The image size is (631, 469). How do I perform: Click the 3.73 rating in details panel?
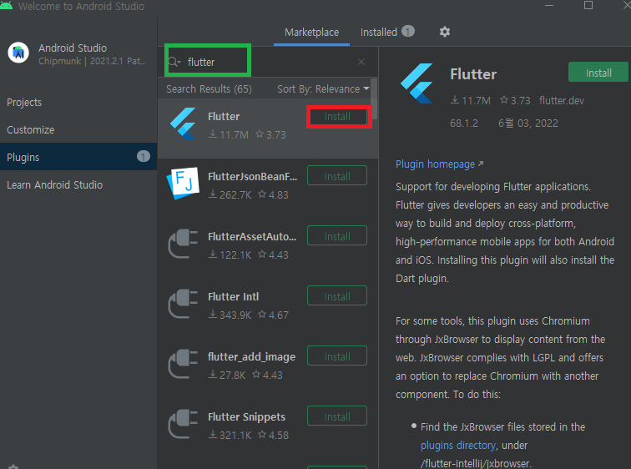(515, 100)
